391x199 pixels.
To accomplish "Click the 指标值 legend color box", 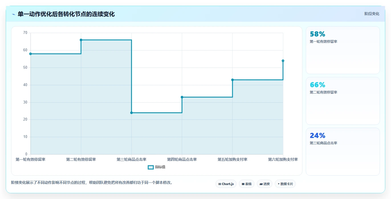I will pos(151,167).
